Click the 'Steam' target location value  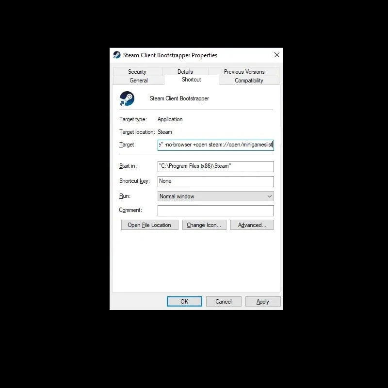[165, 132]
